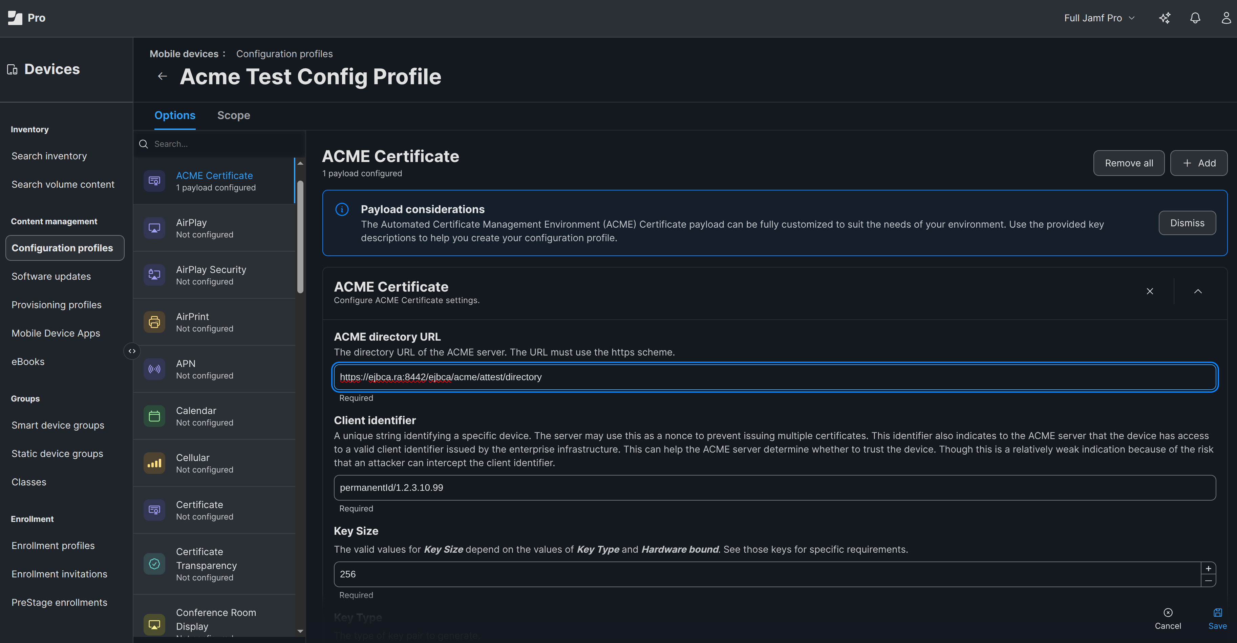Image resolution: width=1237 pixels, height=643 pixels.
Task: Remove the ACME Certificate payload with X
Action: (1150, 291)
